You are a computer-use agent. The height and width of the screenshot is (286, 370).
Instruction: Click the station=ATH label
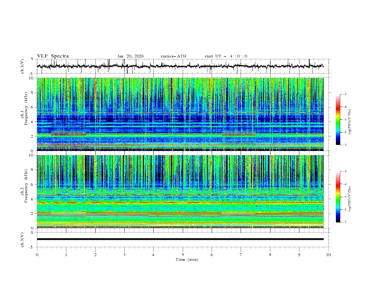click(x=173, y=56)
